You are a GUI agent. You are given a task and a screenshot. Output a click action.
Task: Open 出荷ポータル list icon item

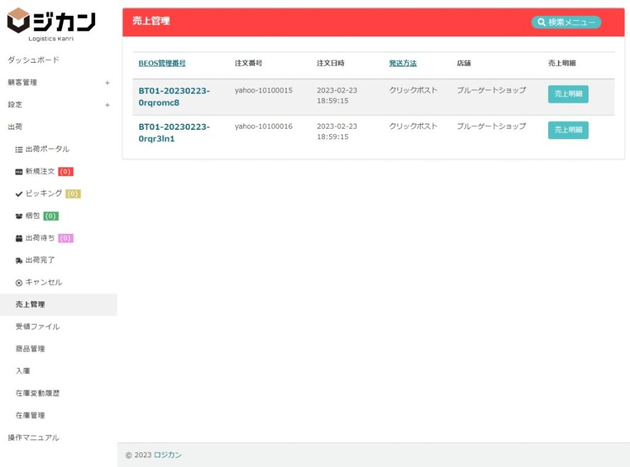pos(42,149)
